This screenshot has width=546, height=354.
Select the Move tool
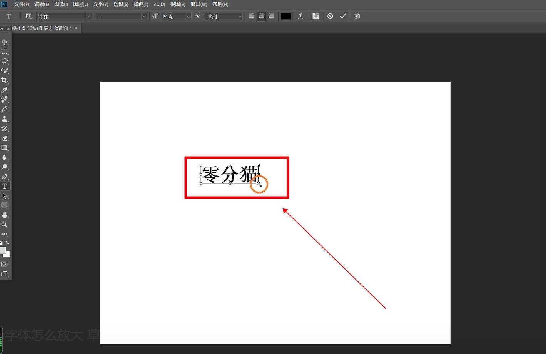pyautogui.click(x=5, y=42)
